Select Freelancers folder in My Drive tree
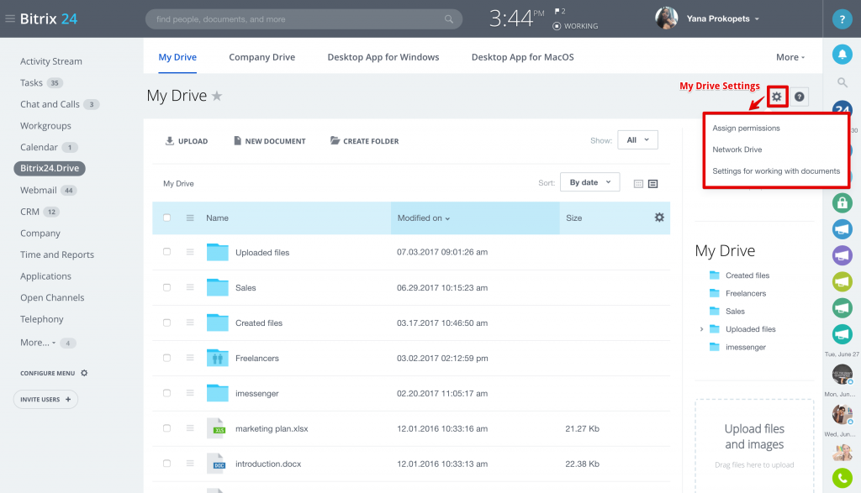This screenshot has height=493, width=861. pyautogui.click(x=745, y=293)
